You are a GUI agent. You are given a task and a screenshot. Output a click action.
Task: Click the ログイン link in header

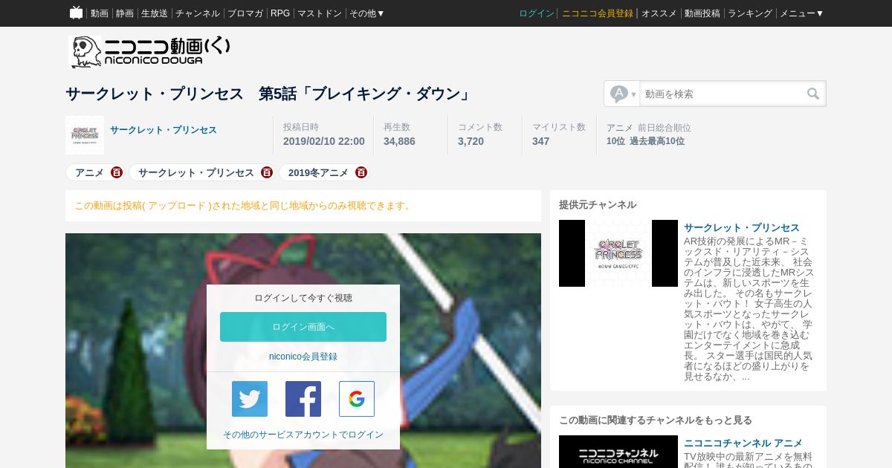click(537, 13)
